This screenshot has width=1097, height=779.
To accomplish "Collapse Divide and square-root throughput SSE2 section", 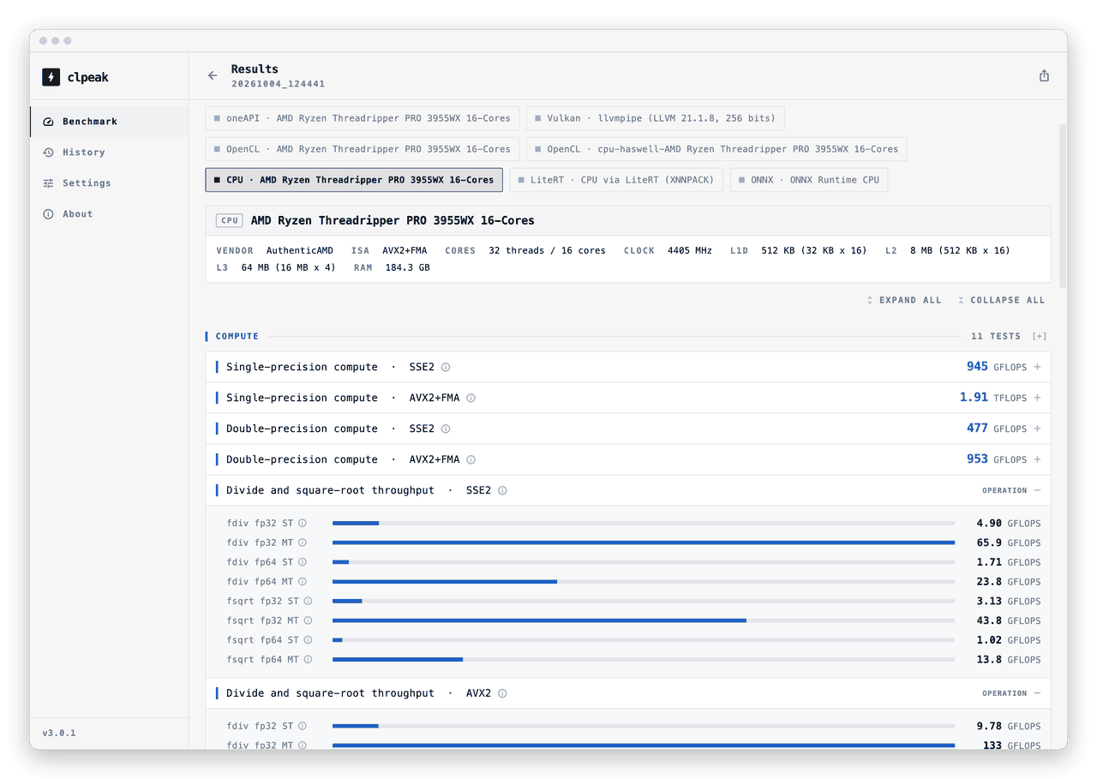I will (x=1037, y=490).
